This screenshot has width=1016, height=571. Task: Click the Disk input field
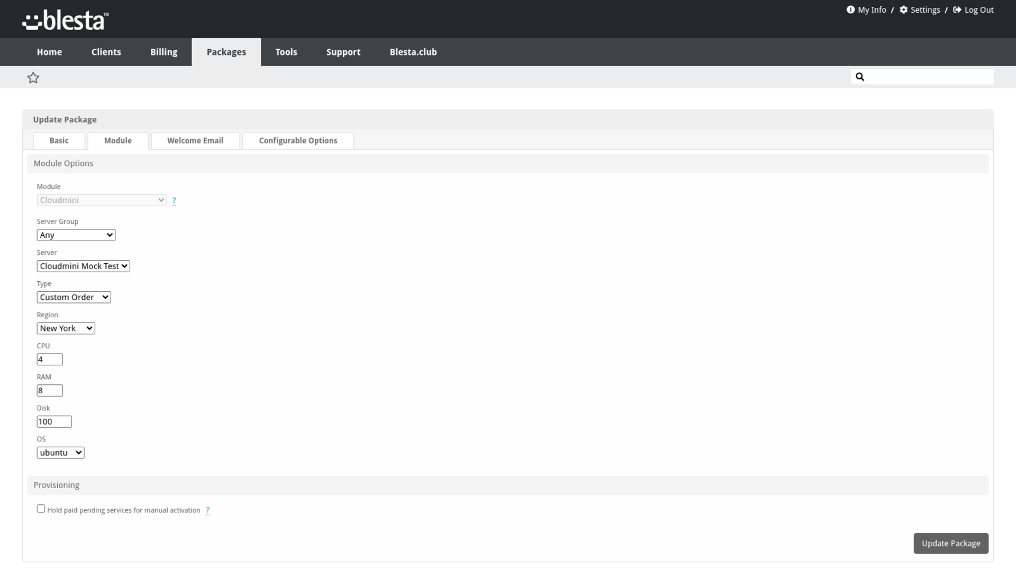[54, 422]
